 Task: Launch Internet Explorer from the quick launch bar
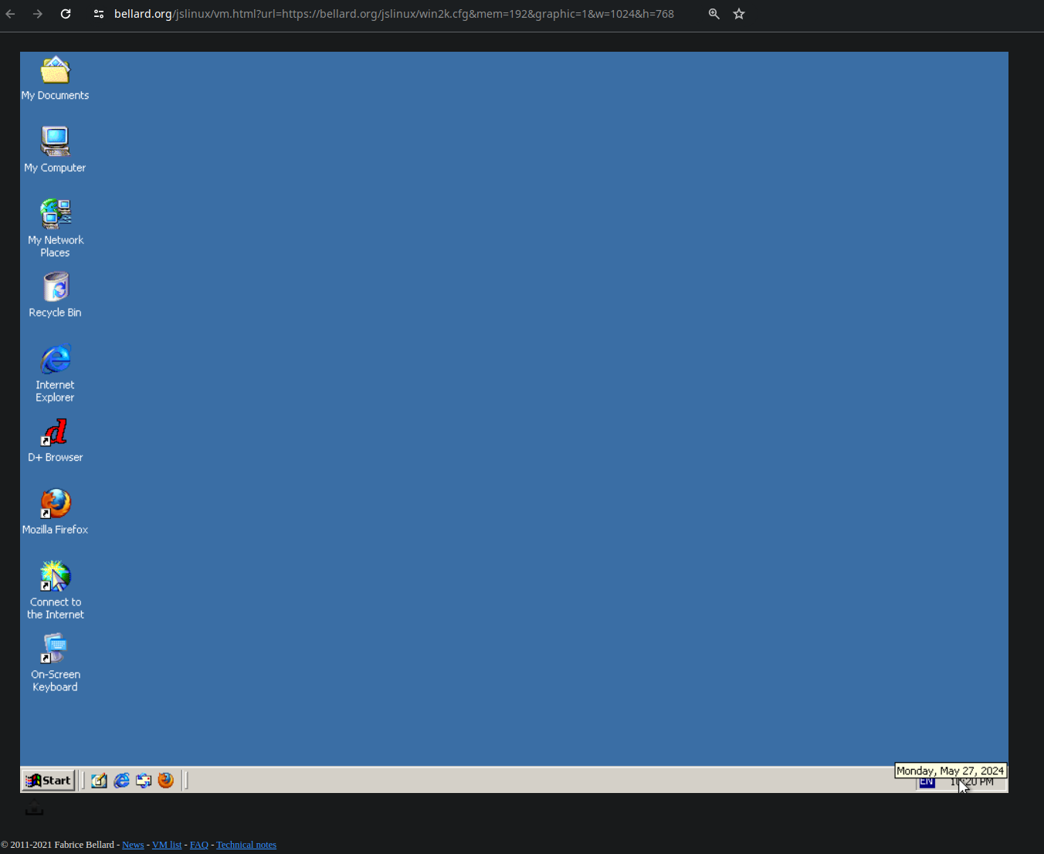121,781
